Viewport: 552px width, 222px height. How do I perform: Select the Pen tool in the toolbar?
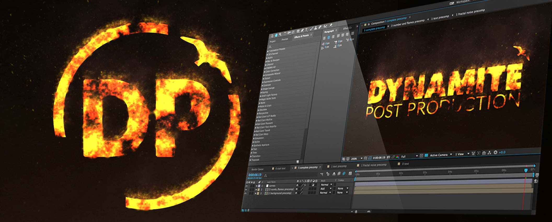pyautogui.click(x=302, y=31)
